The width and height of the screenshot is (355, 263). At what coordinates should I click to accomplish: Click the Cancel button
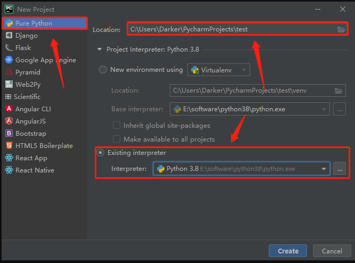click(332, 251)
